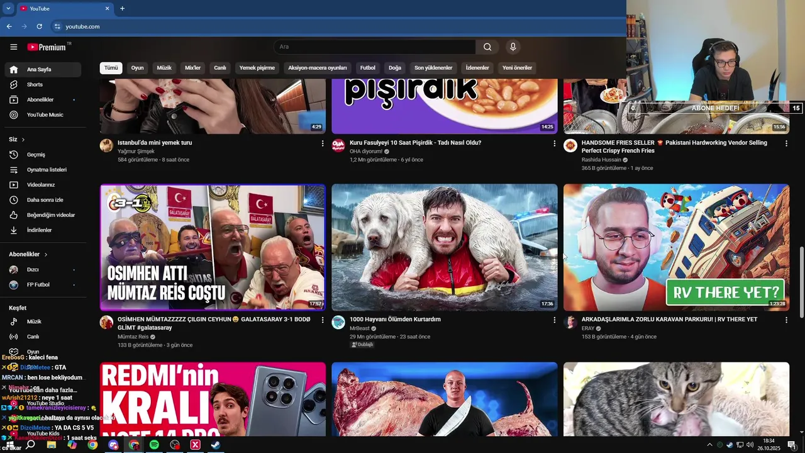Screen dimensions: 805x453
Task: Click the site info icon in address bar
Action: [x=57, y=26]
